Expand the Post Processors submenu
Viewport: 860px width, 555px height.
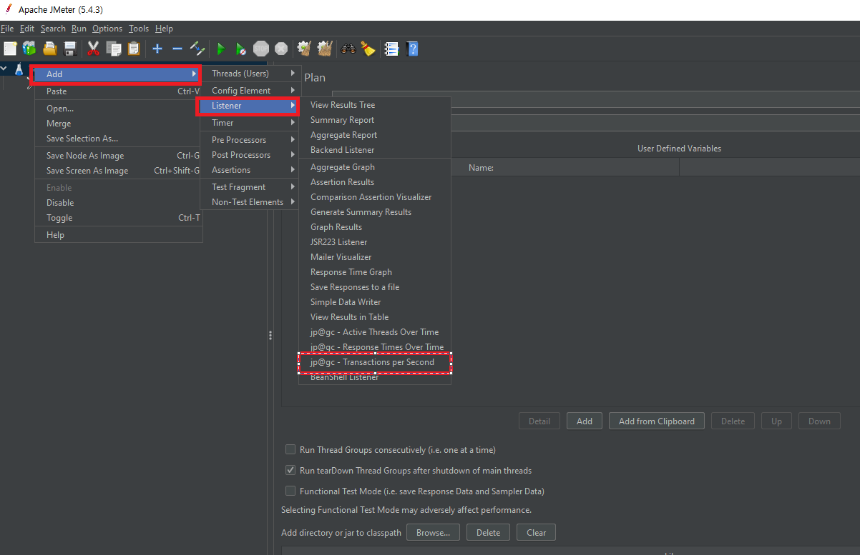coord(249,155)
